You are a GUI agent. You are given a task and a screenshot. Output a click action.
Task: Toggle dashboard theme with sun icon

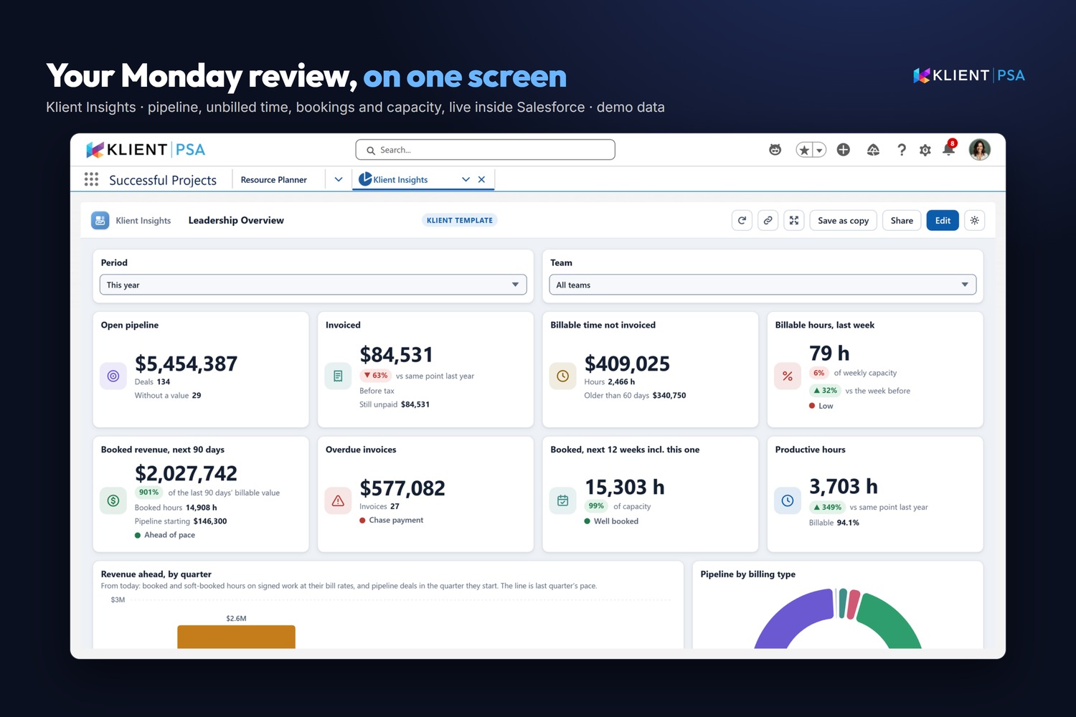pyautogui.click(x=975, y=220)
